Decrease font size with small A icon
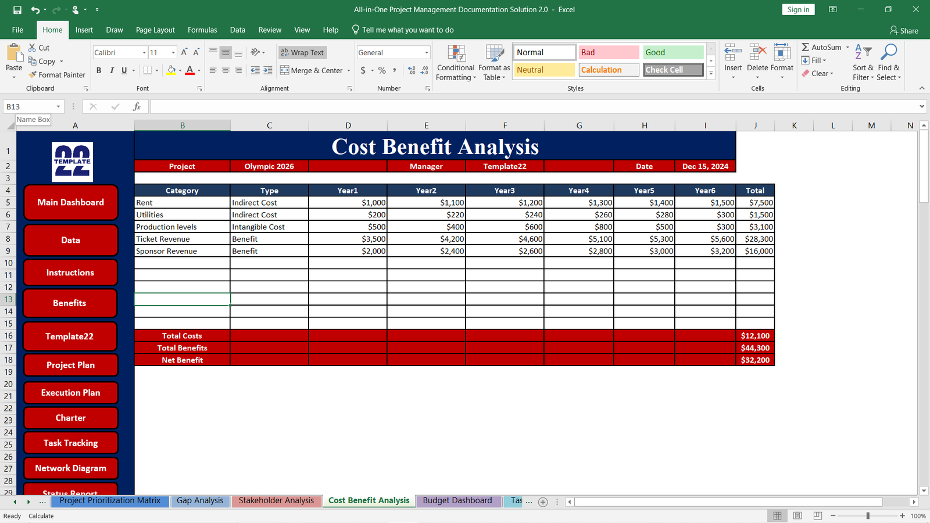Image resolution: width=930 pixels, height=523 pixels. tap(196, 52)
